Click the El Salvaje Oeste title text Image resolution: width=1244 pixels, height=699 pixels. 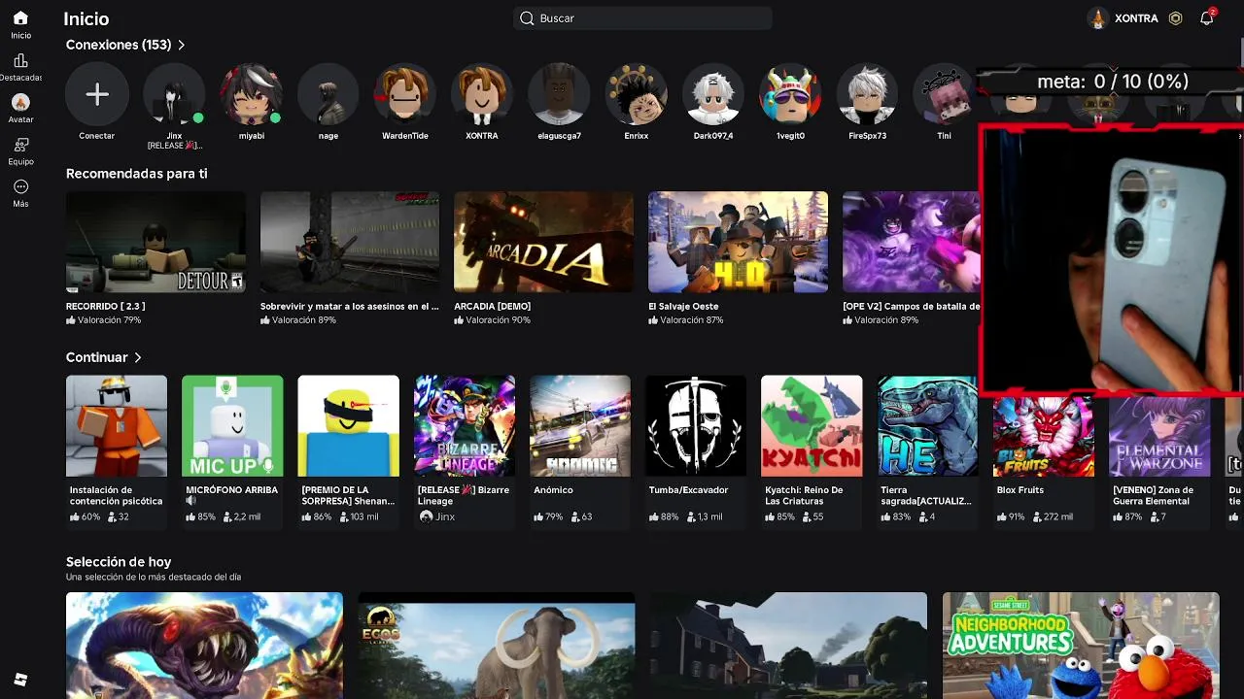[x=683, y=306]
